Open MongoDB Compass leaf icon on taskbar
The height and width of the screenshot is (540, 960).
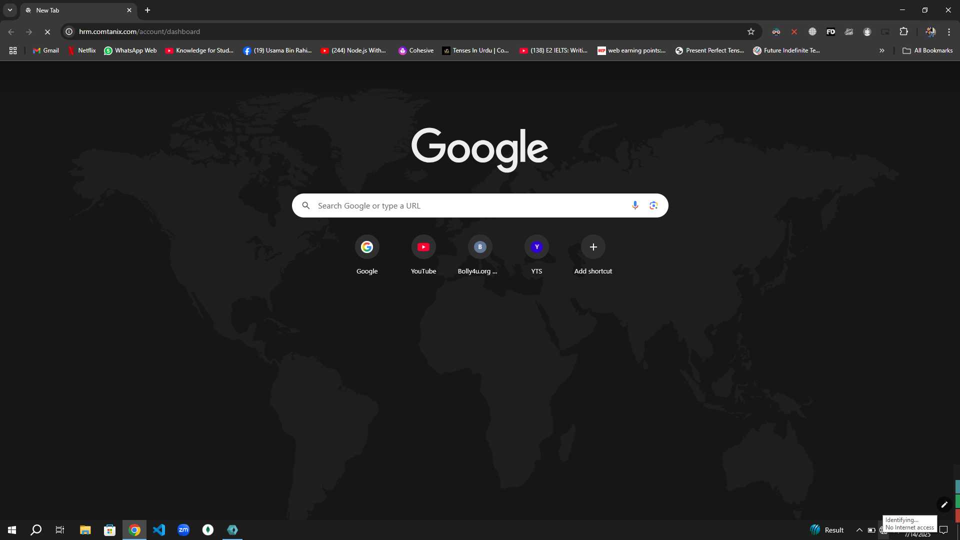point(208,530)
